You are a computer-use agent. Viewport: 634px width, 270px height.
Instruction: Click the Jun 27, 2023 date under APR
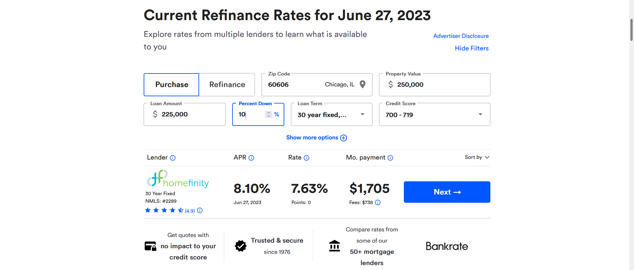(x=247, y=202)
